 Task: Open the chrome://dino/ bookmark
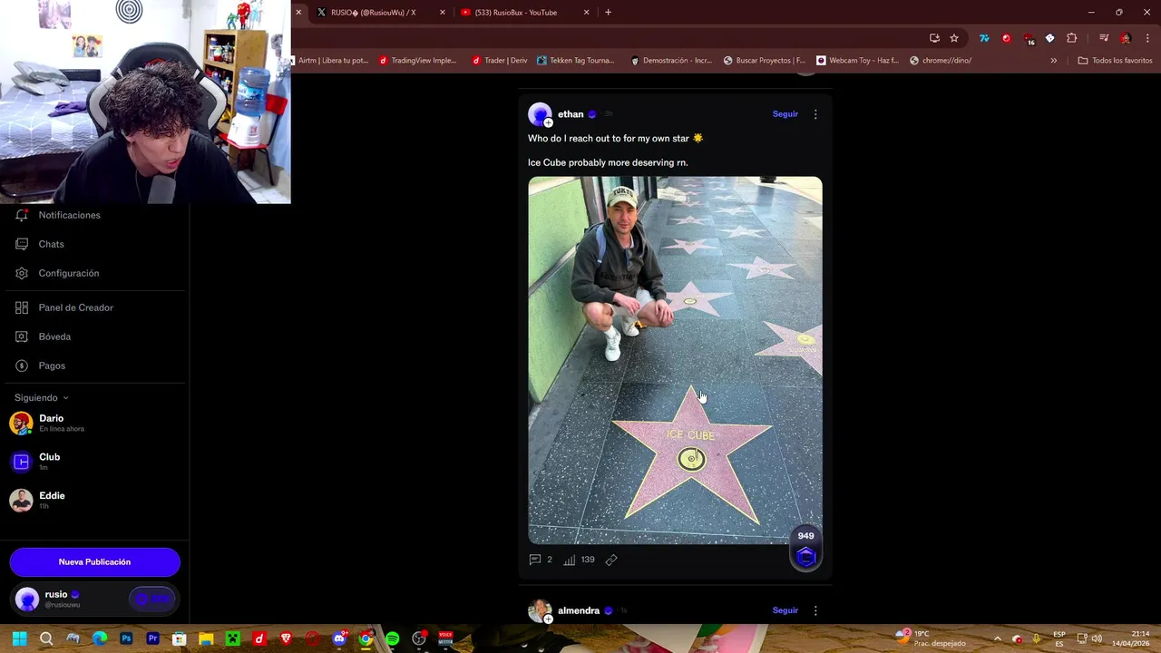point(940,61)
